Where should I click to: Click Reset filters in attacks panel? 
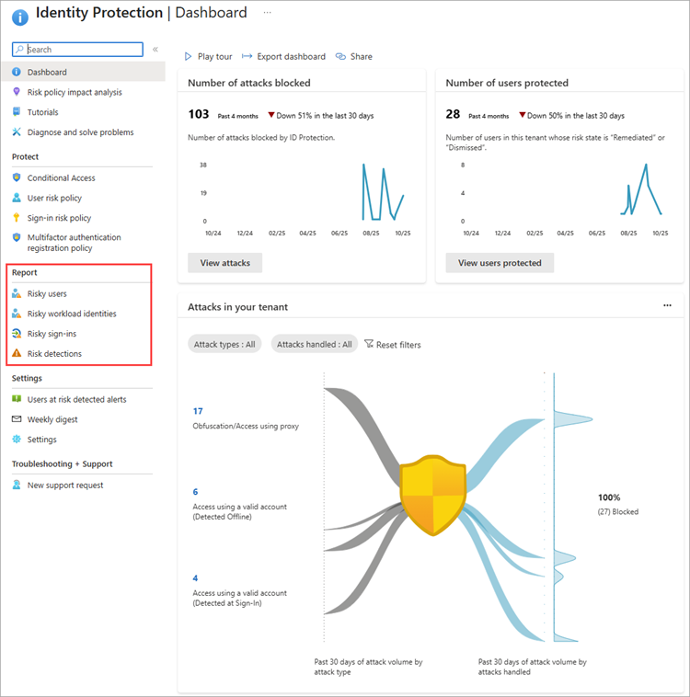pos(393,345)
